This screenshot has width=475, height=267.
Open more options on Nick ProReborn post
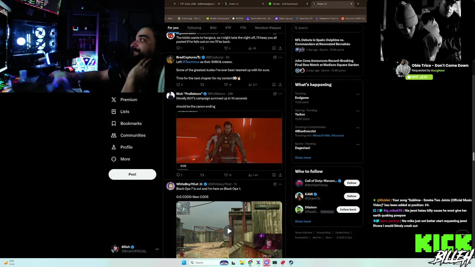[280, 94]
